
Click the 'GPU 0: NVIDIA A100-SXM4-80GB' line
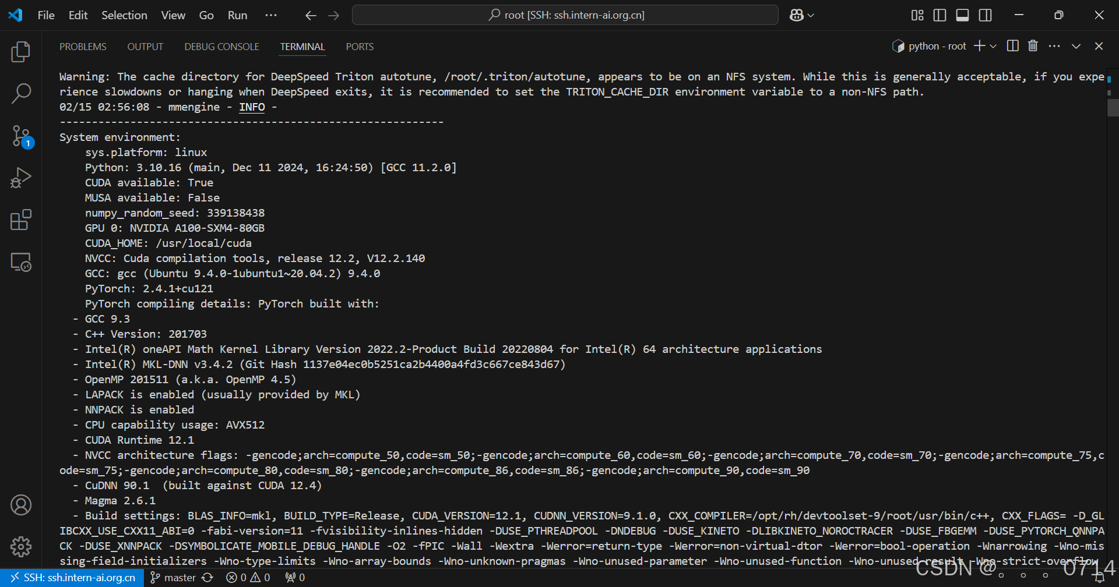click(x=175, y=228)
